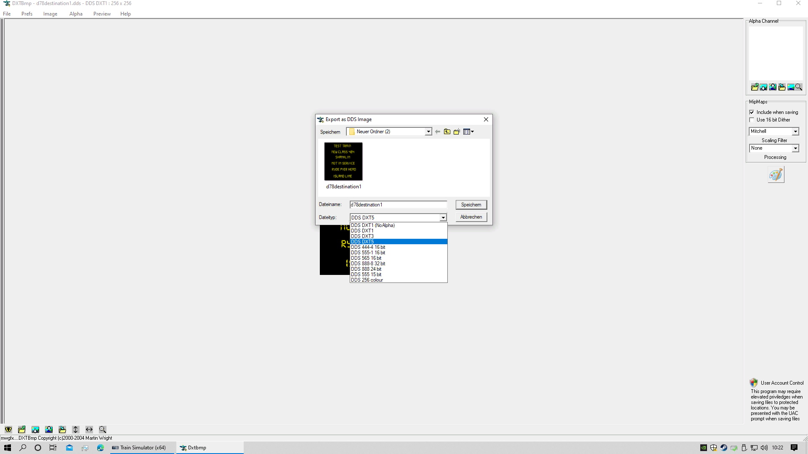Image resolution: width=808 pixels, height=454 pixels.
Task: Select DDS DXT3 from file type list
Action: (362, 236)
